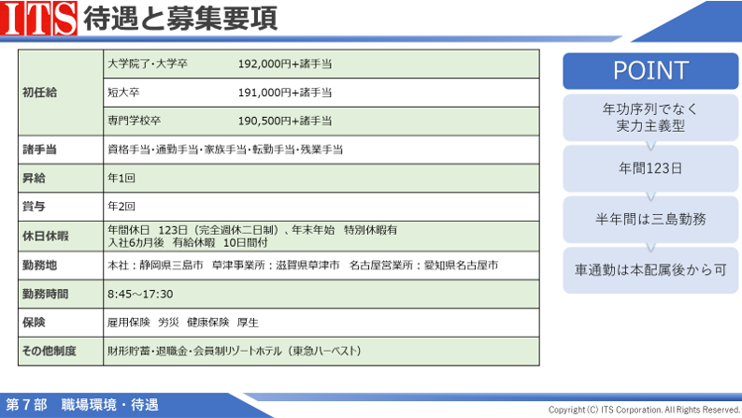Select the 年2回 cell
The image size is (742, 418).
(321, 207)
